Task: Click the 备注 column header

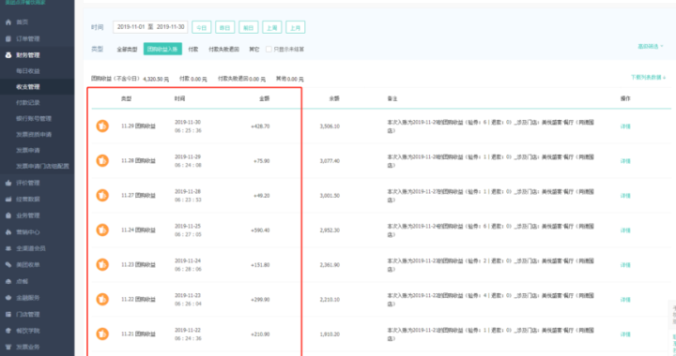Action: pos(392,98)
